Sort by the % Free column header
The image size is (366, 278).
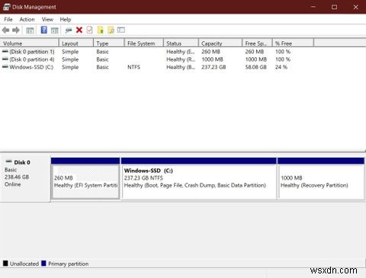293,43
